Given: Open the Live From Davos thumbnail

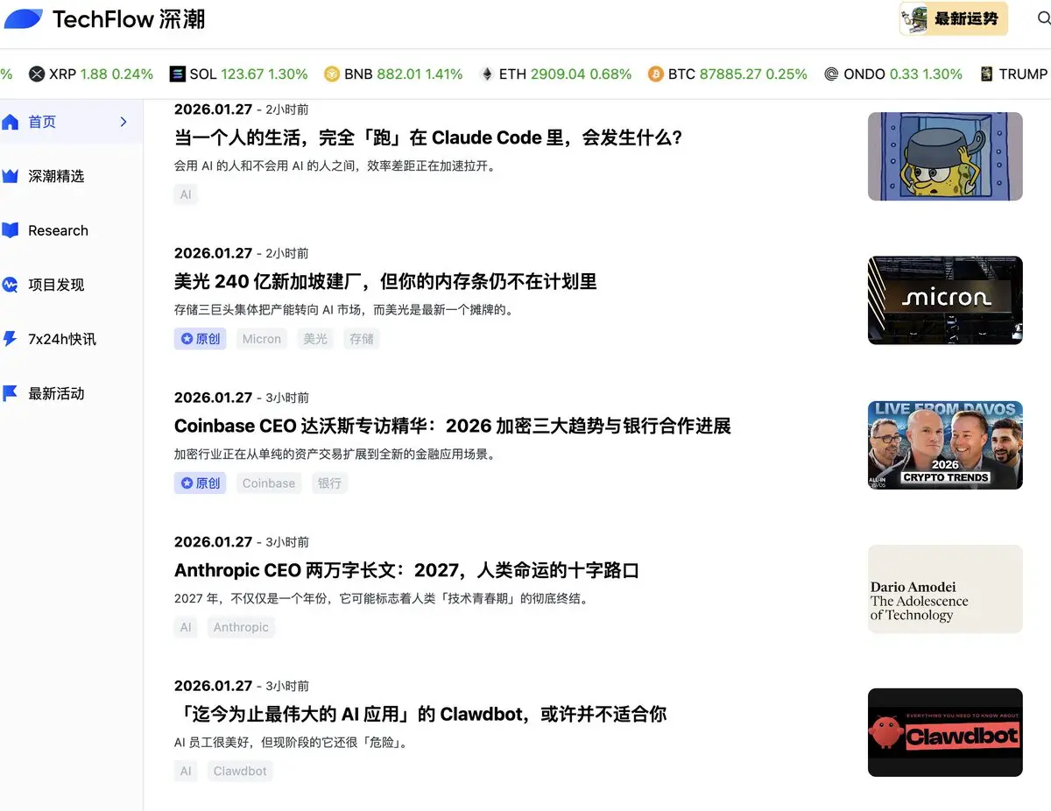Looking at the screenshot, I should 945,445.
